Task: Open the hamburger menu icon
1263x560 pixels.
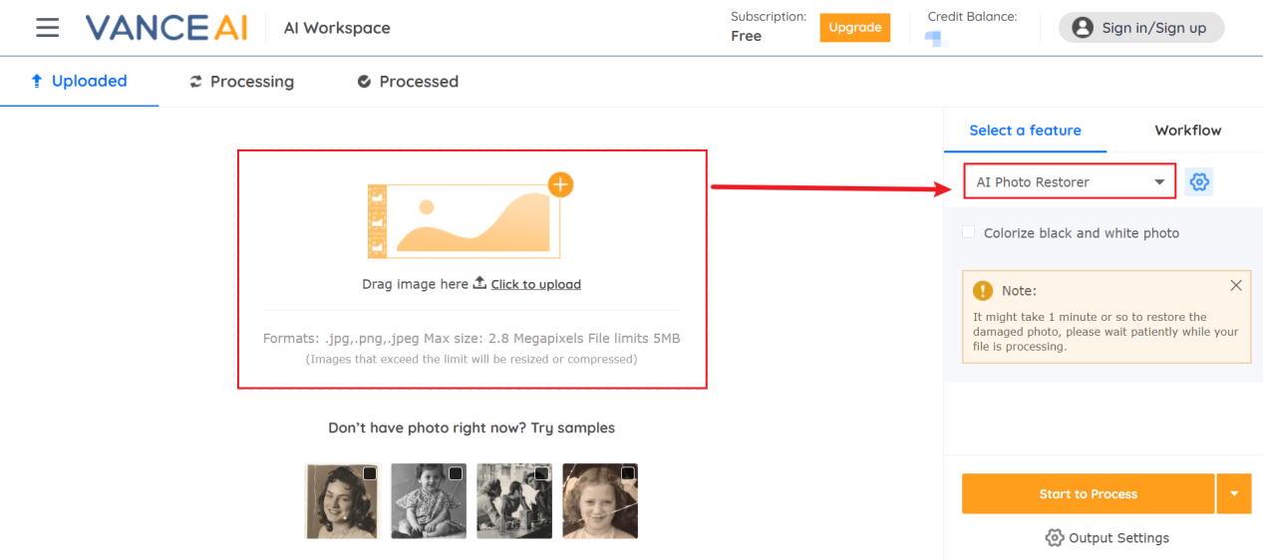Action: 48,27
